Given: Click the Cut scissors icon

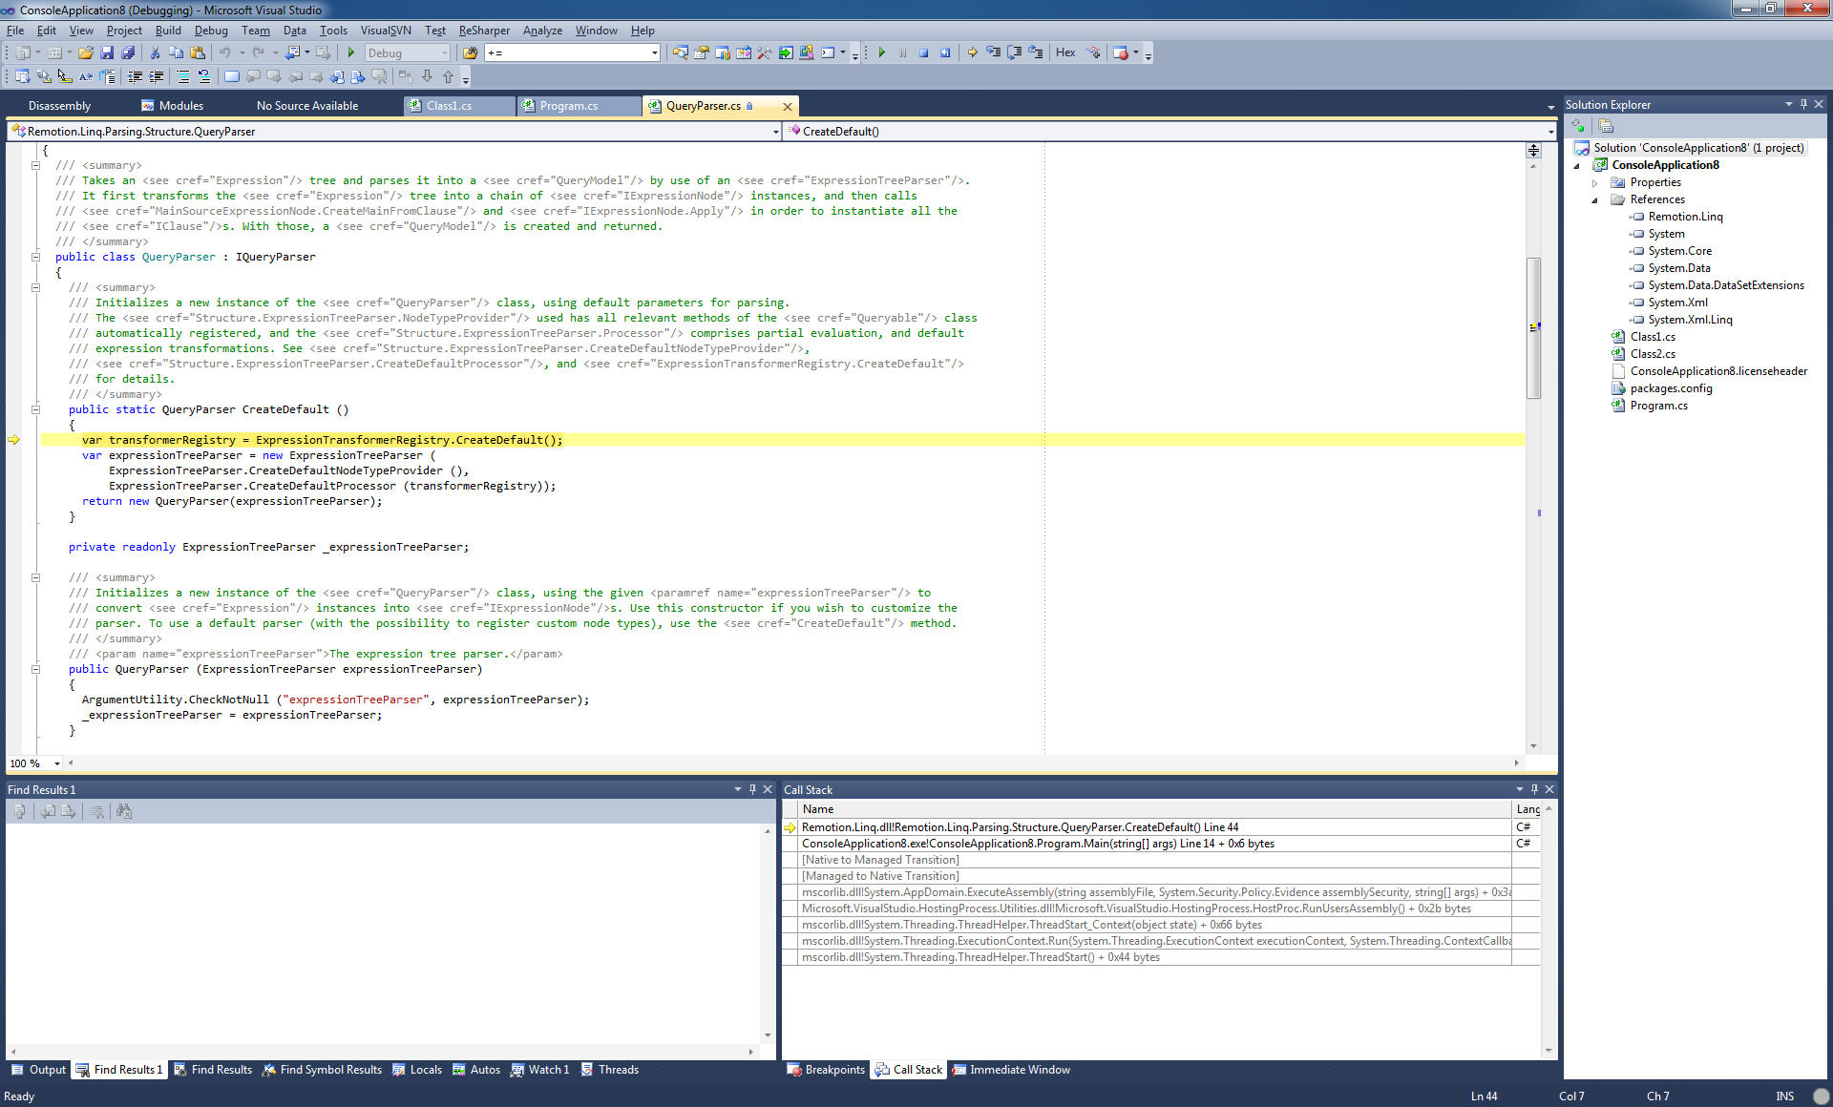Looking at the screenshot, I should click(155, 53).
